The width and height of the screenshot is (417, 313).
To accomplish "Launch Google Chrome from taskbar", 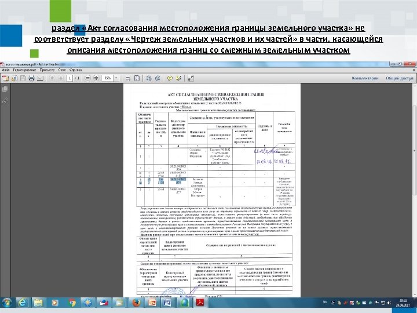I will coord(72,303).
